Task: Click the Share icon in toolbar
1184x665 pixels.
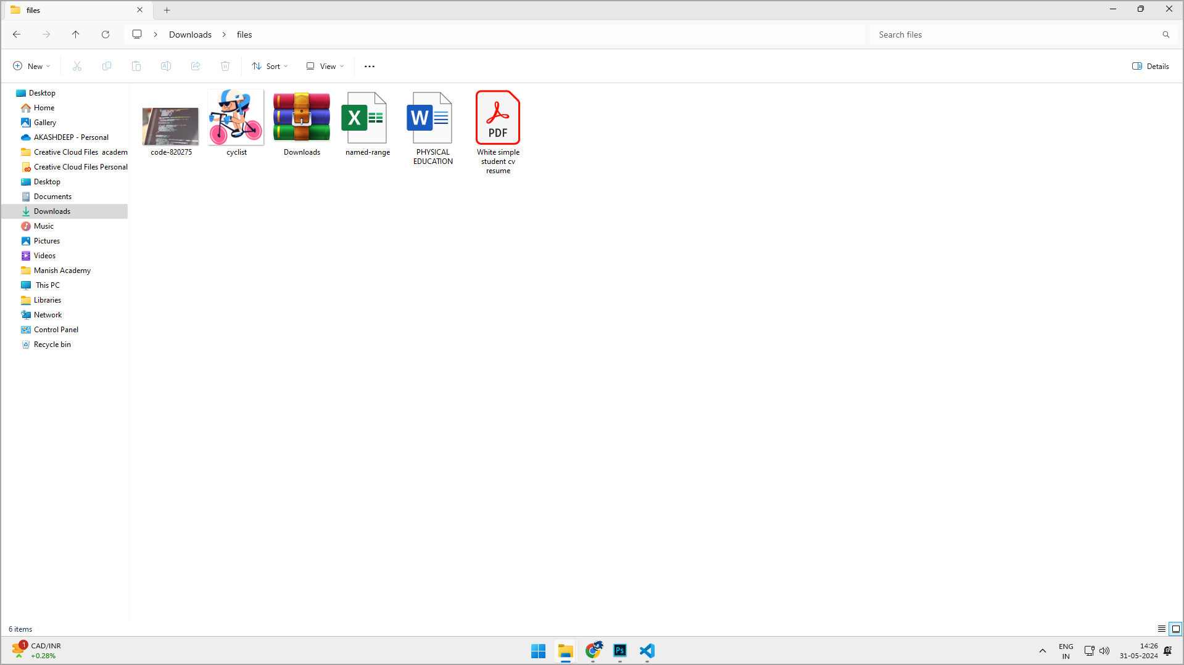Action: (196, 67)
